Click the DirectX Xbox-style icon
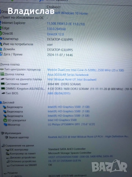 (x=1, y=33)
